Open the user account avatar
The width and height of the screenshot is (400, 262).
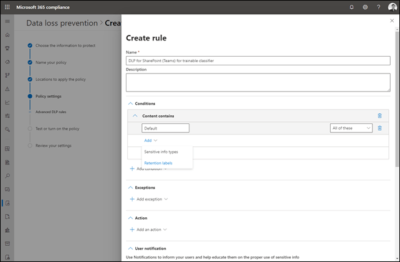click(x=392, y=7)
